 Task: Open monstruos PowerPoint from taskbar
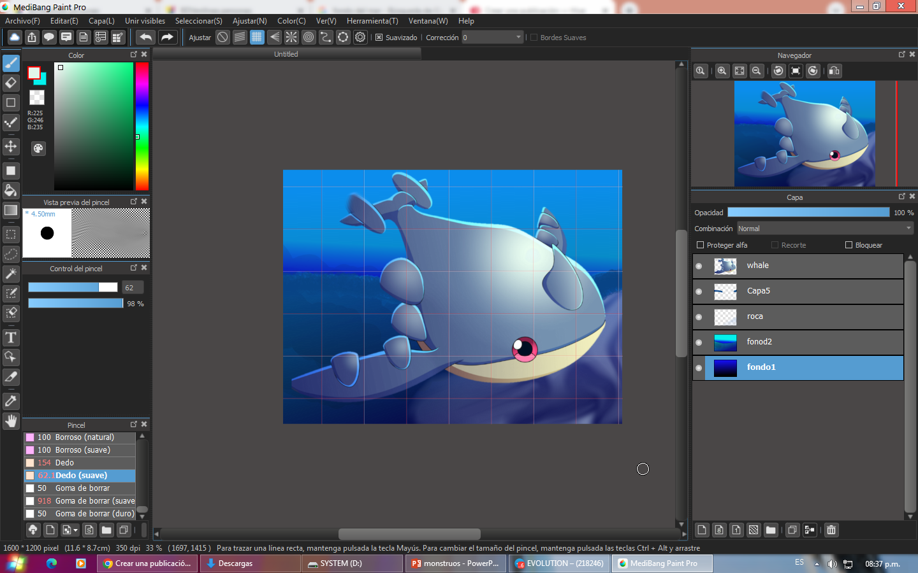pyautogui.click(x=455, y=563)
